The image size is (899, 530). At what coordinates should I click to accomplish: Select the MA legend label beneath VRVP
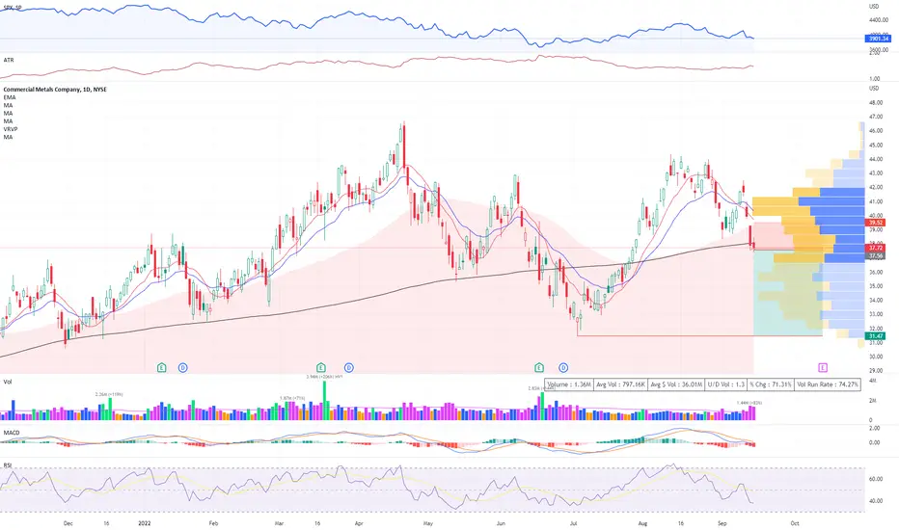pos(8,138)
